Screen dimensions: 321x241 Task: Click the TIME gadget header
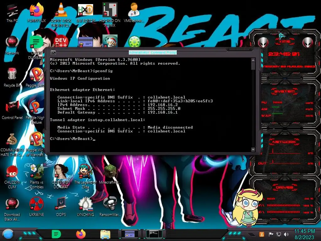(x=285, y=42)
